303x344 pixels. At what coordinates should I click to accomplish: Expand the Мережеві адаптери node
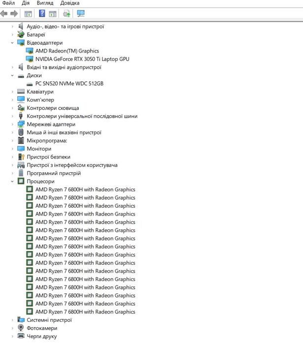(12, 125)
